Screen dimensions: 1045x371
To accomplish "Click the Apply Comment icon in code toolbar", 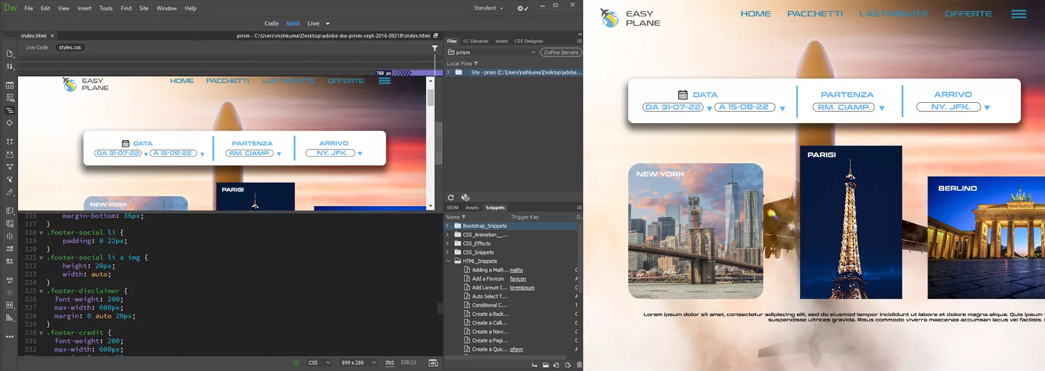I will pos(10,211).
